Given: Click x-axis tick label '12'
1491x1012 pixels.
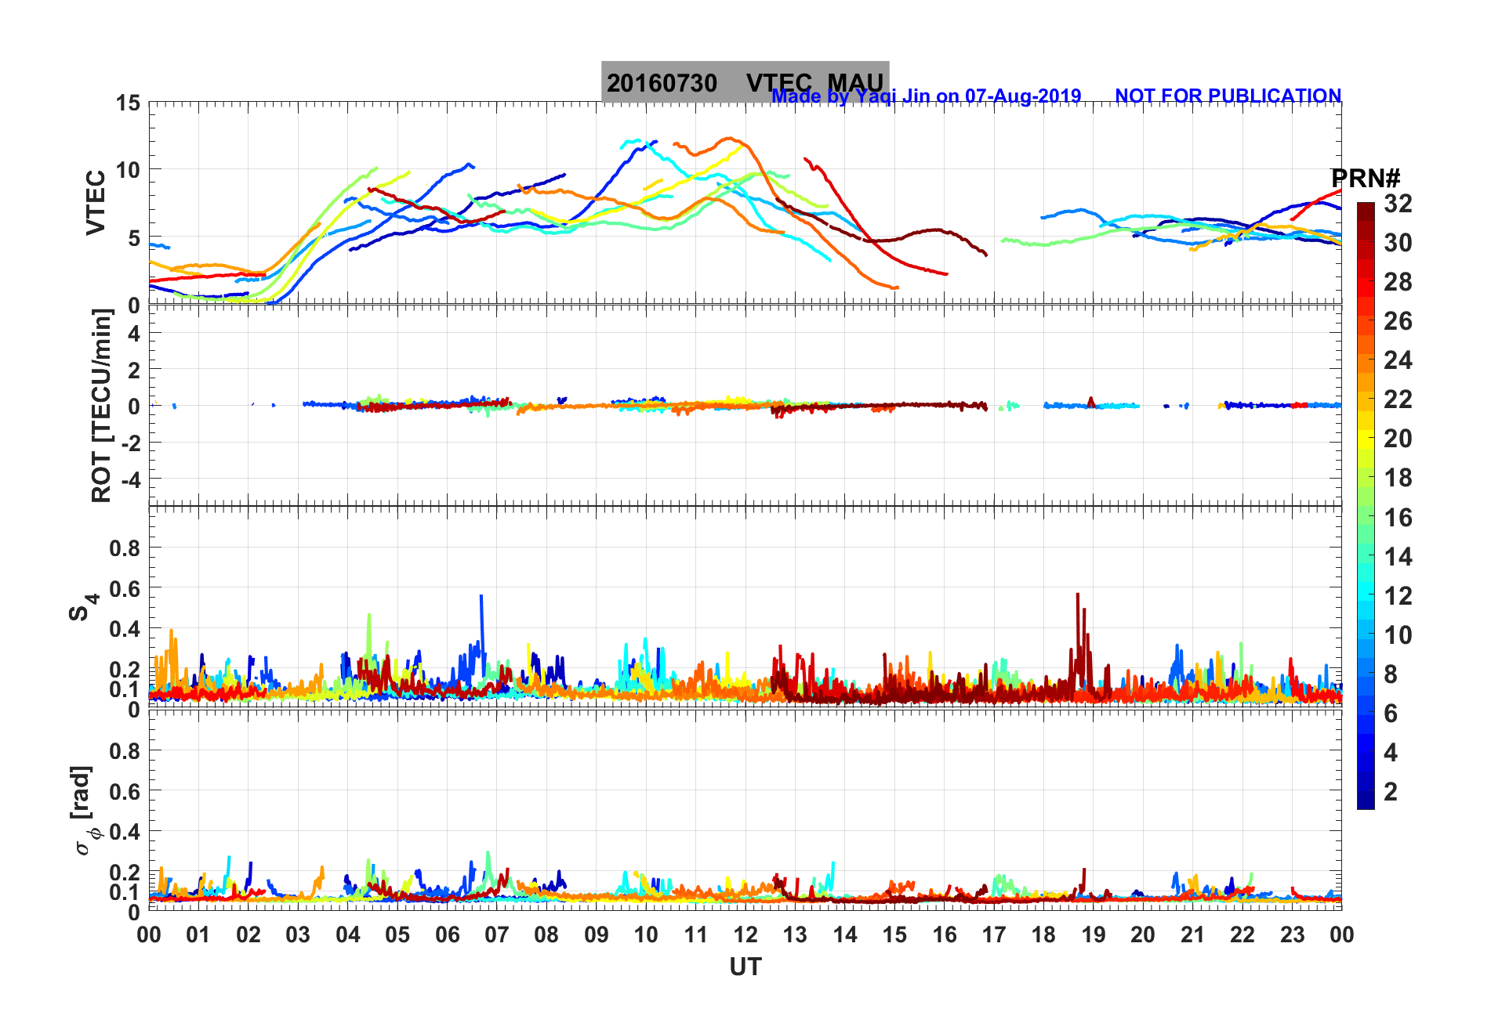Looking at the screenshot, I should 745,934.
